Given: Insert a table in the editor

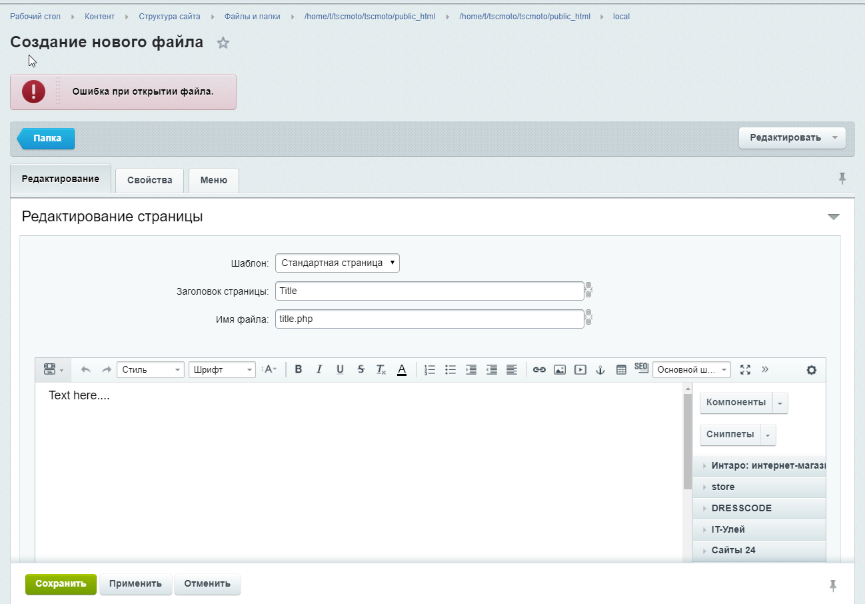Looking at the screenshot, I should pyautogui.click(x=621, y=369).
